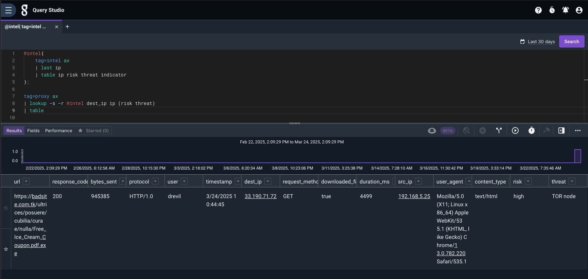Click user agent link 3.0.782.220
The image size is (588, 279).
point(451,253)
